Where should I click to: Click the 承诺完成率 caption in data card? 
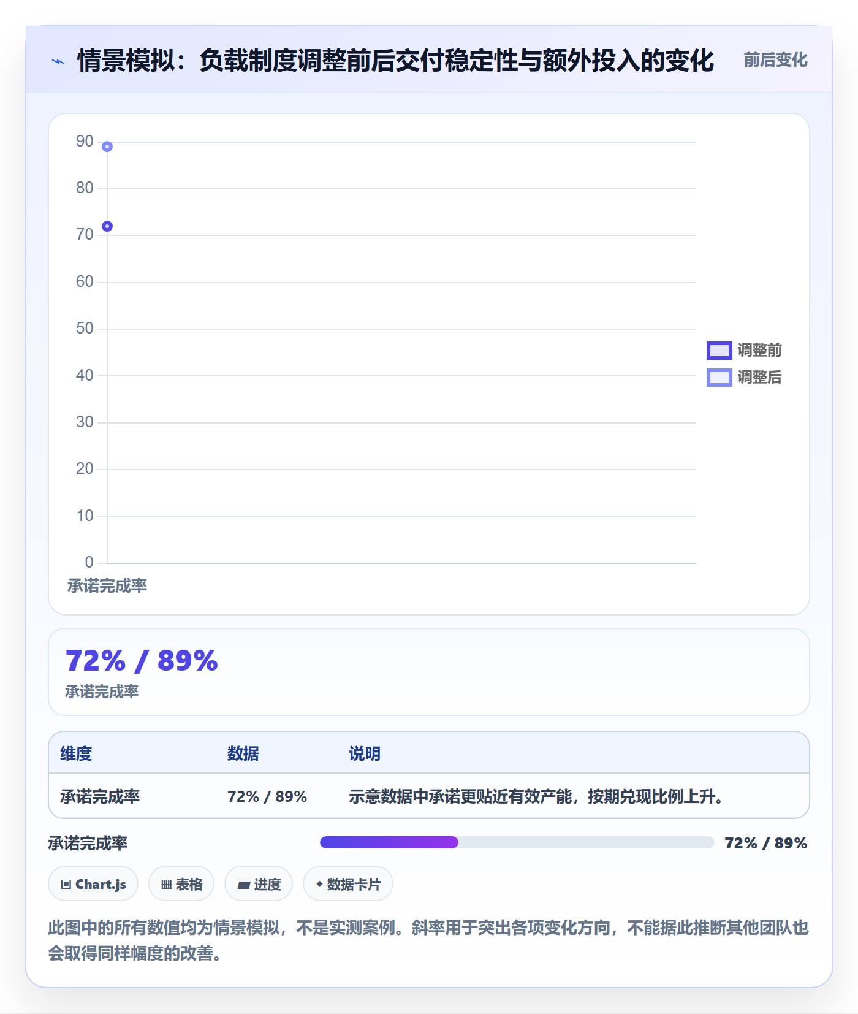pyautogui.click(x=102, y=692)
